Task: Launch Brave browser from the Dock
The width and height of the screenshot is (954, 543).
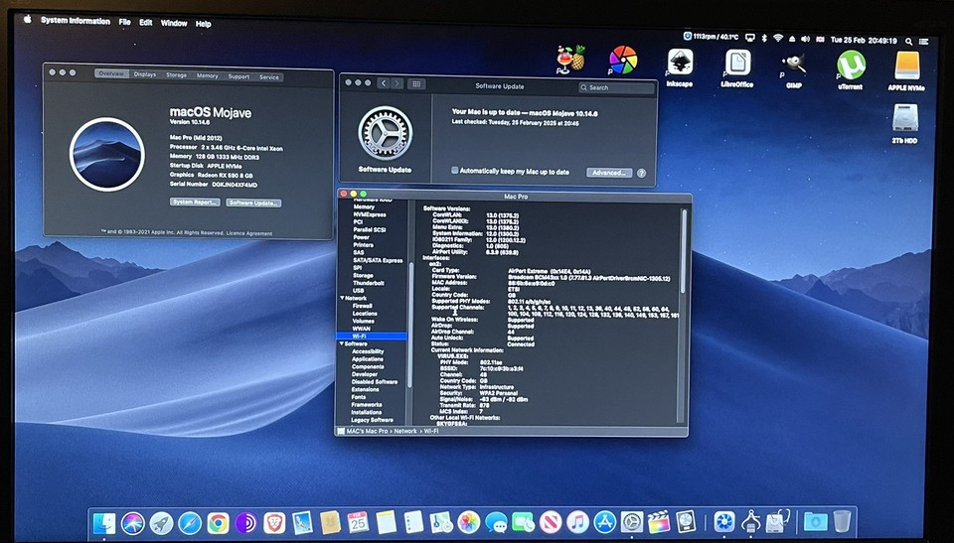Action: tap(274, 523)
